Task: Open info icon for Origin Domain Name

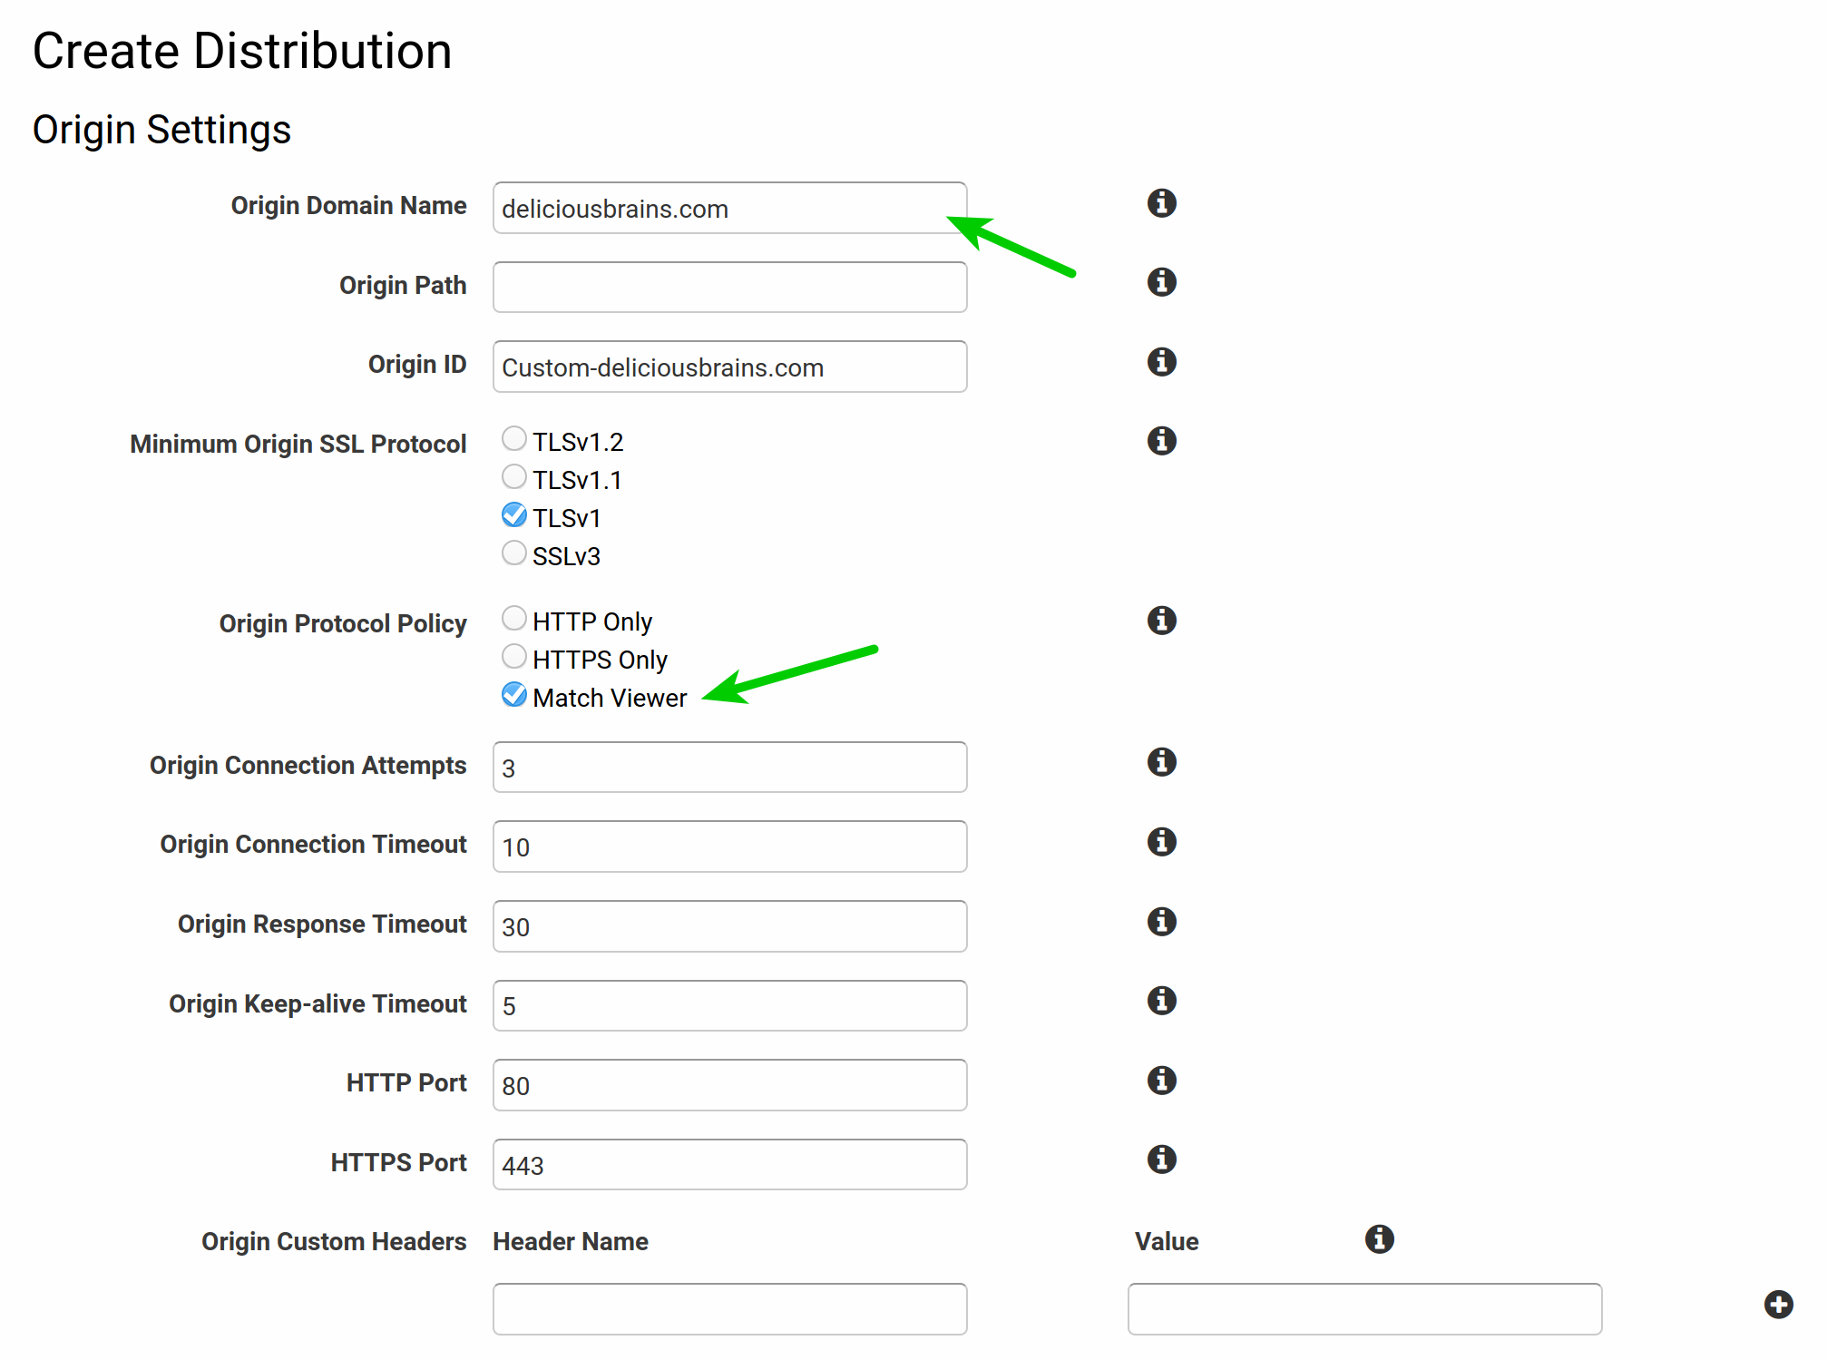Action: [1161, 202]
